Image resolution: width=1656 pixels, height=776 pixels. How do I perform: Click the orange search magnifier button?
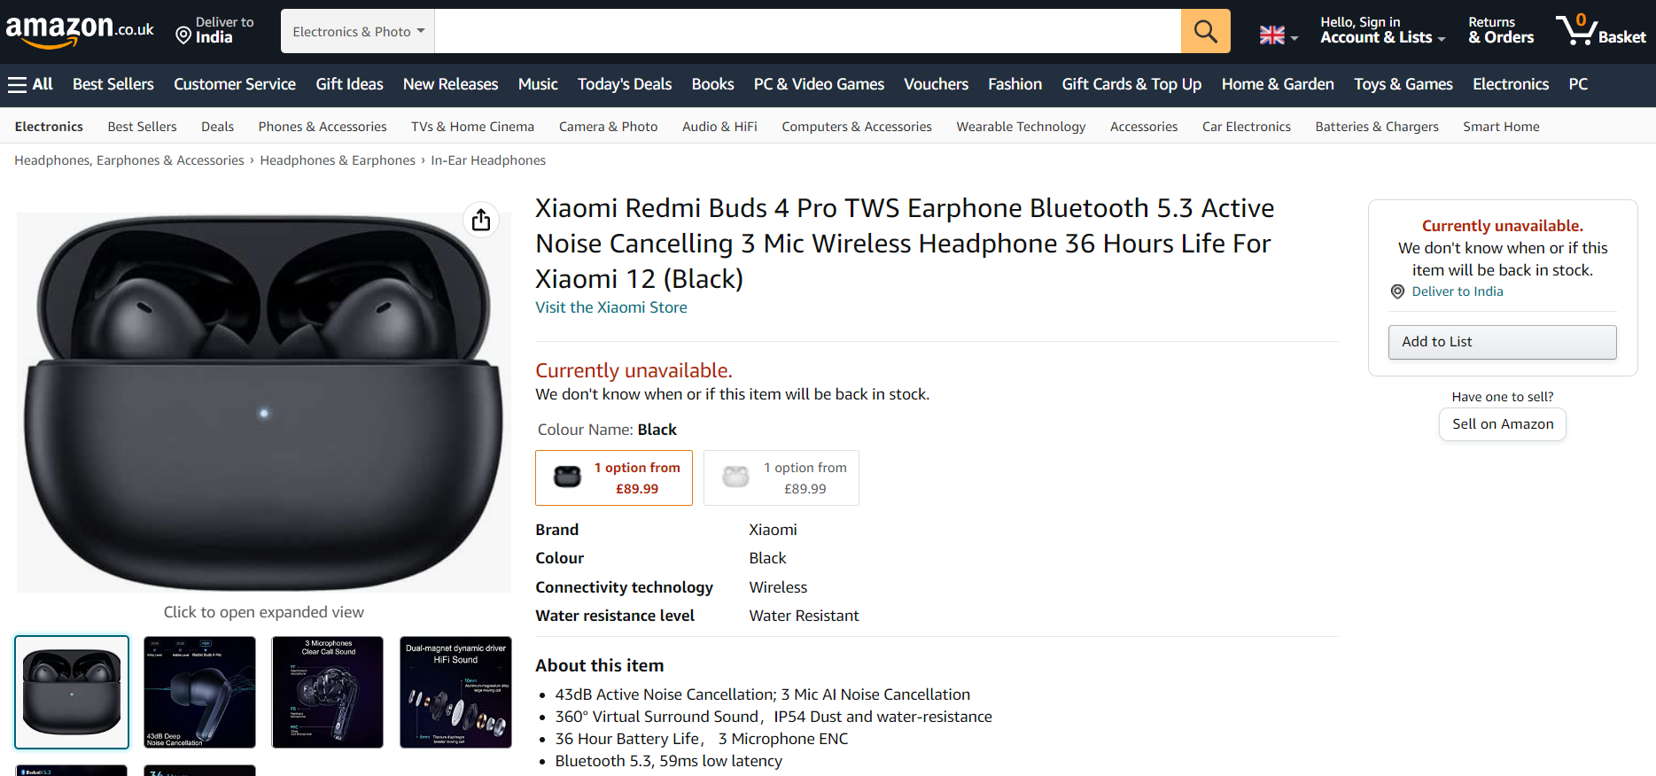(1205, 31)
